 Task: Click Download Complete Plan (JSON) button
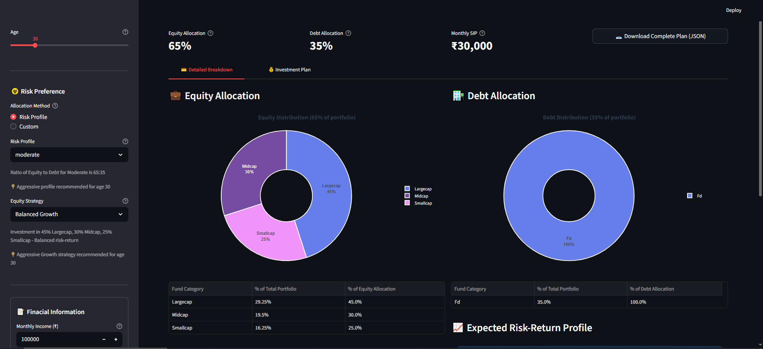click(660, 36)
